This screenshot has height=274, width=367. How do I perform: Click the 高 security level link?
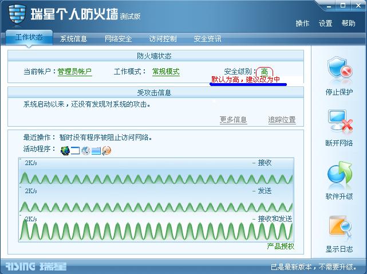coord(265,72)
